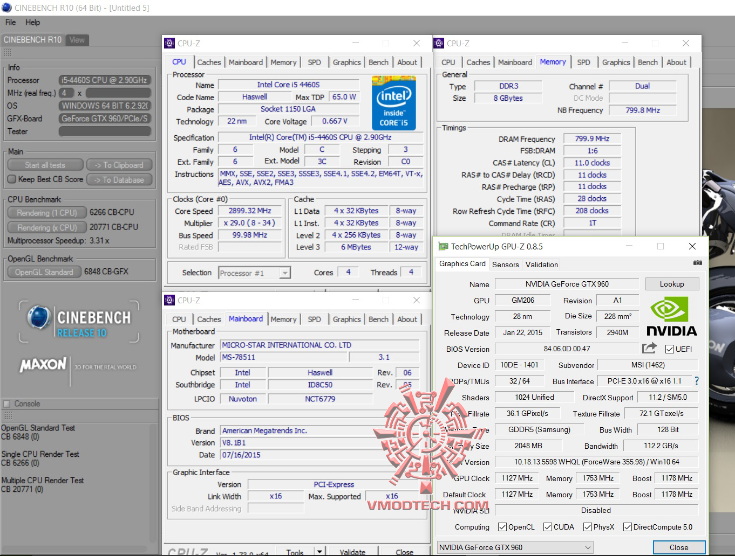
Task: Toggle the Keep Best CB Score checkbox
Action: tap(12, 179)
